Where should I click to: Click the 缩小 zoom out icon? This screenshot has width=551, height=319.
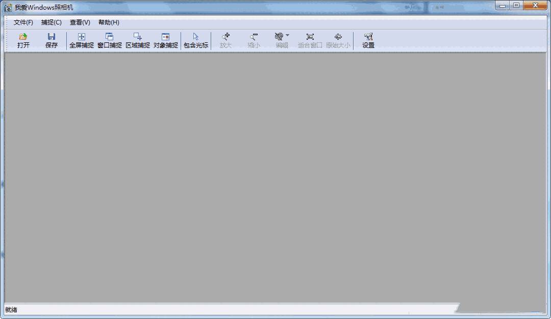coord(254,41)
